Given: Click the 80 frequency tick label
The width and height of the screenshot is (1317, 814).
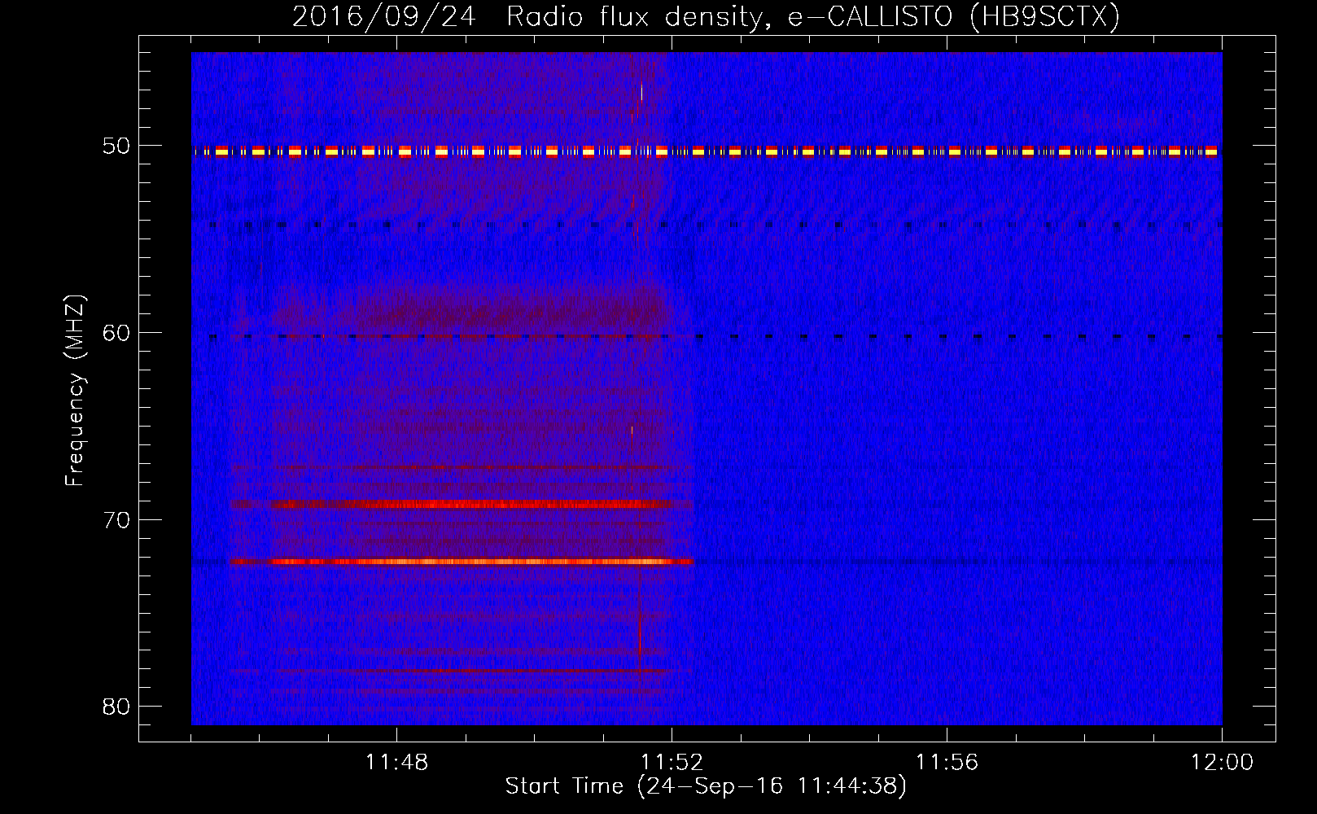Looking at the screenshot, I should 116,707.
